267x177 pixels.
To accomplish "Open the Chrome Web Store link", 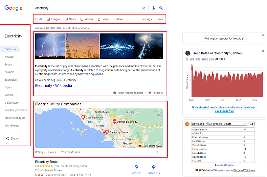I will point(244,170).
